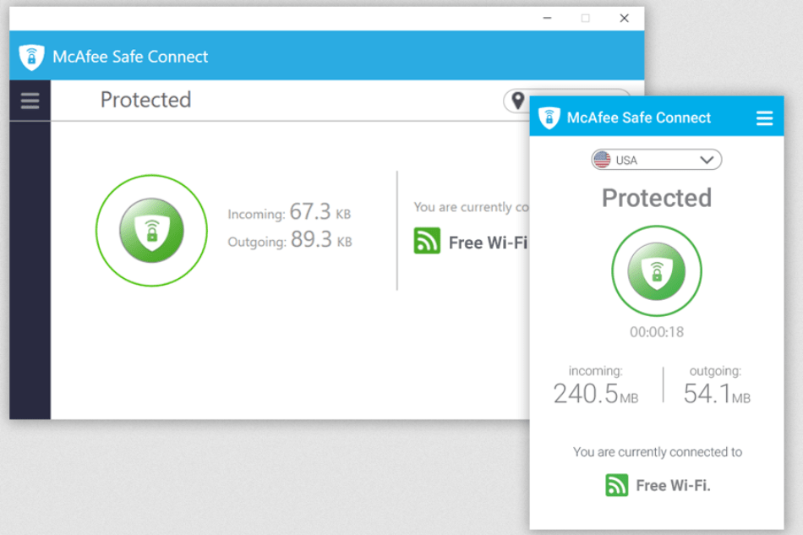
Task: Toggle VPN with the large shield button in the desktop window
Action: coord(151,231)
